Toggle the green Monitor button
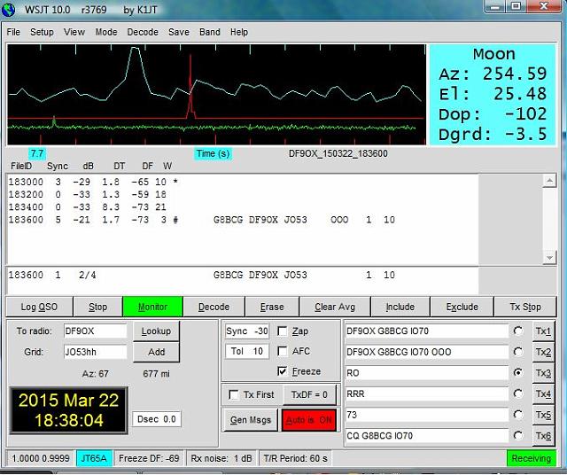This screenshot has height=475, width=567. [152, 307]
